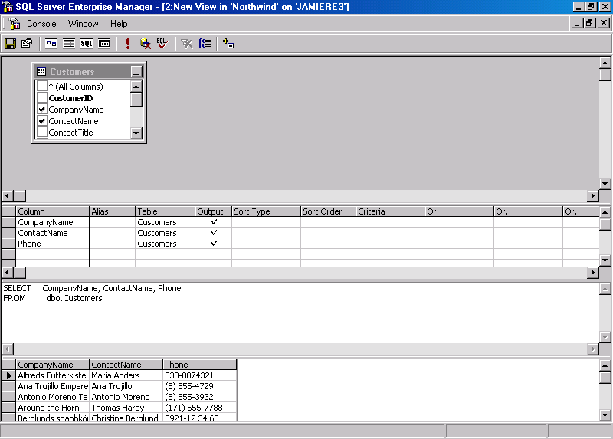The width and height of the screenshot is (613, 439).
Task: Open the Help menu
Action: point(119,24)
